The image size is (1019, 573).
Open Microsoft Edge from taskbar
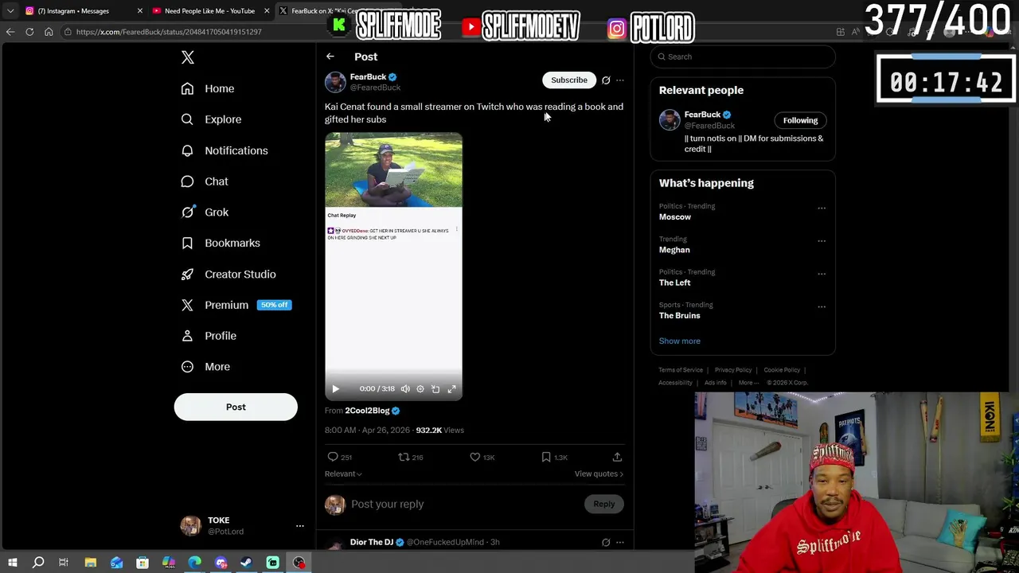[195, 563]
